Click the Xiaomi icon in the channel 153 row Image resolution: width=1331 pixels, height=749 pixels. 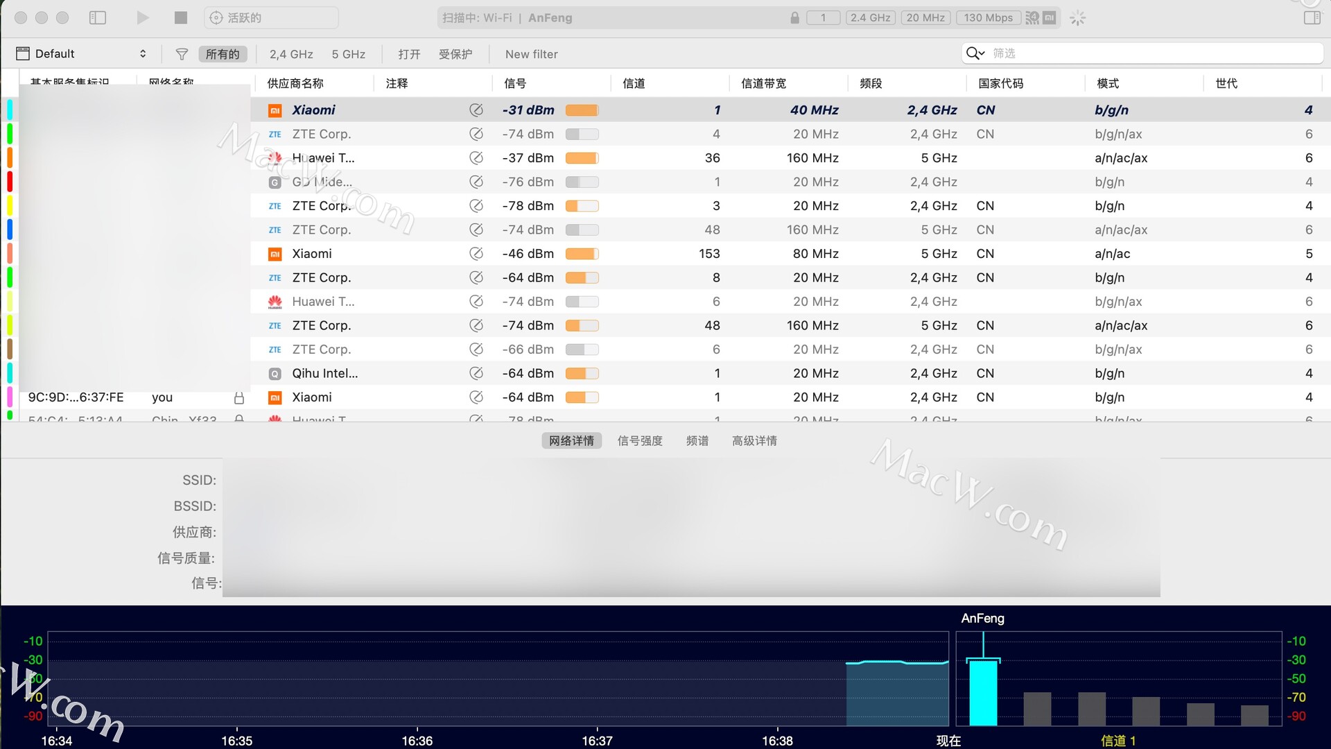(275, 255)
